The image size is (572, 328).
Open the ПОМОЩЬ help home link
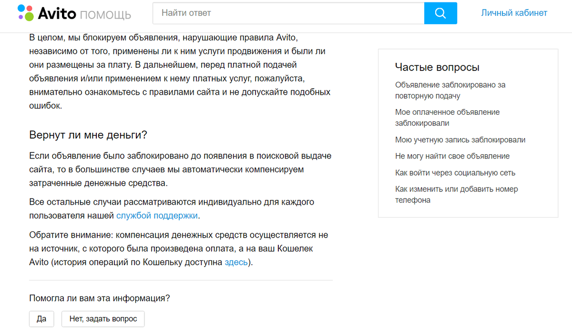pos(105,14)
